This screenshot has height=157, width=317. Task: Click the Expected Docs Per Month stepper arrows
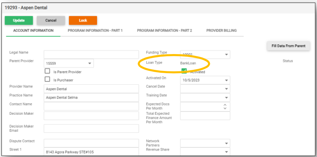click(x=225, y=107)
